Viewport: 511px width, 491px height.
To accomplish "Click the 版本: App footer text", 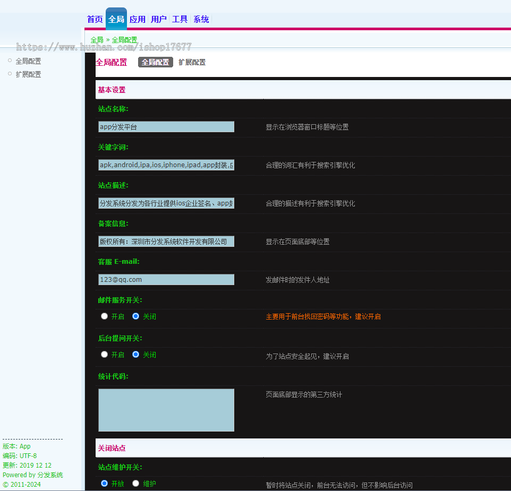I will pos(16,446).
